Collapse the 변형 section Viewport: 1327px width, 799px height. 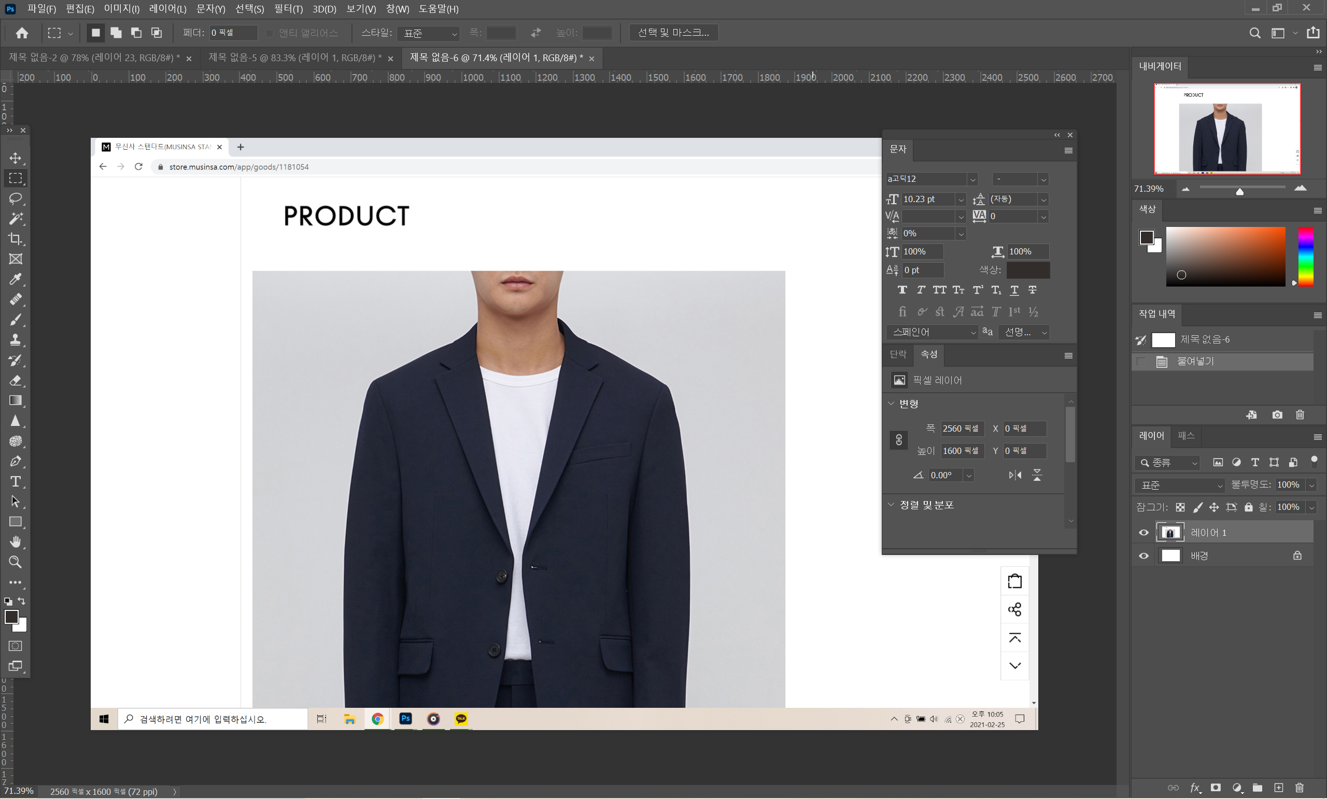[x=891, y=403]
